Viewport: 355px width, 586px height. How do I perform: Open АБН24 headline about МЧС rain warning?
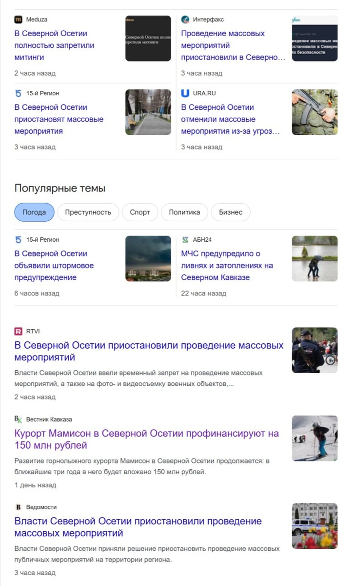[227, 266]
